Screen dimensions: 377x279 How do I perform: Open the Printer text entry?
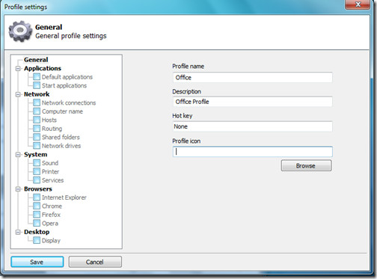pyautogui.click(x=50, y=171)
